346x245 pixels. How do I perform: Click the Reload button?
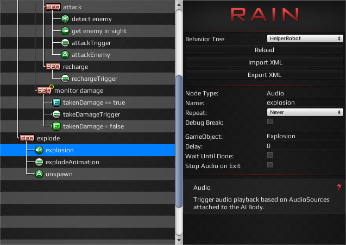[265, 50]
